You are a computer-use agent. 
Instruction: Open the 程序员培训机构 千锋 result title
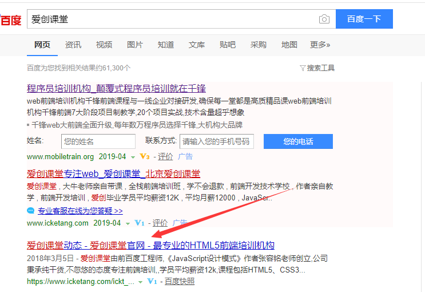click(116, 89)
